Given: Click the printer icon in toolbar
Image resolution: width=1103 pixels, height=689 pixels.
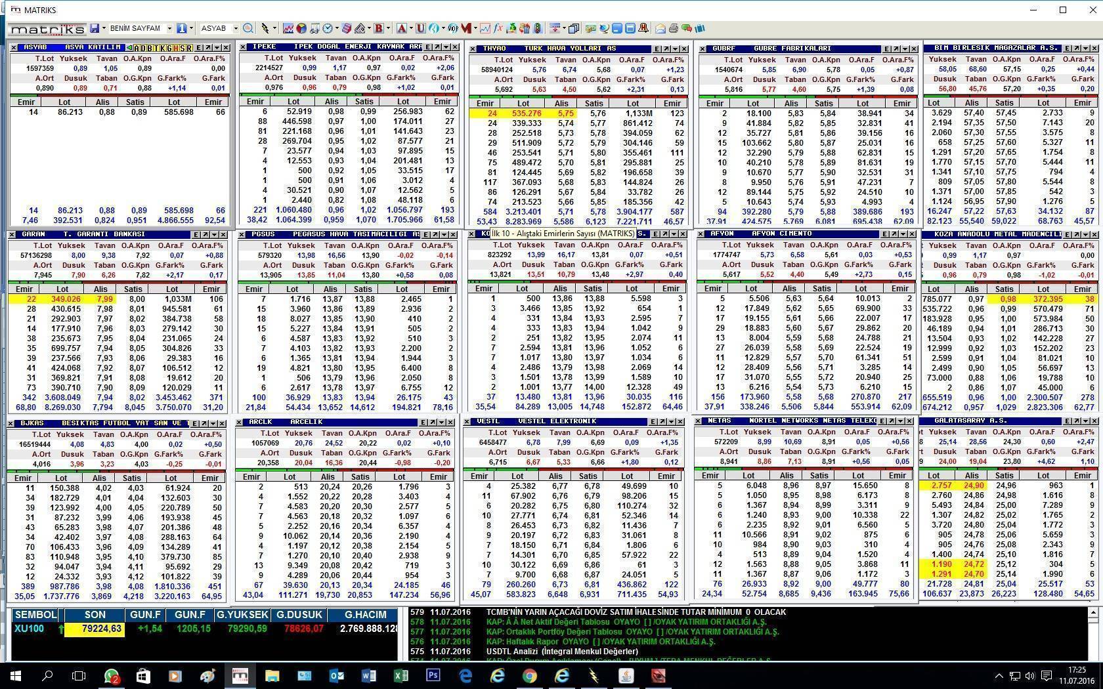Looking at the screenshot, I should [673, 28].
